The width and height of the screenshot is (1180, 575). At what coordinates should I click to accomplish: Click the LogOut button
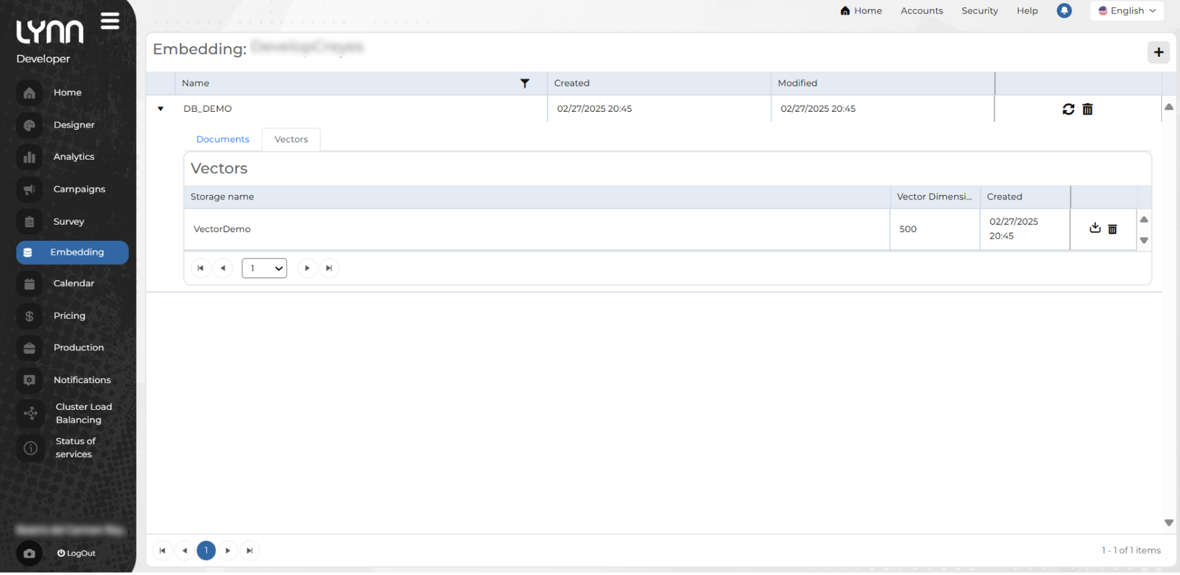(76, 554)
